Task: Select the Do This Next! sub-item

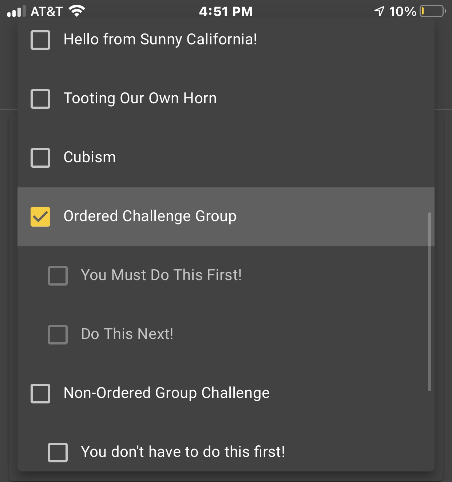Action: coord(127,334)
